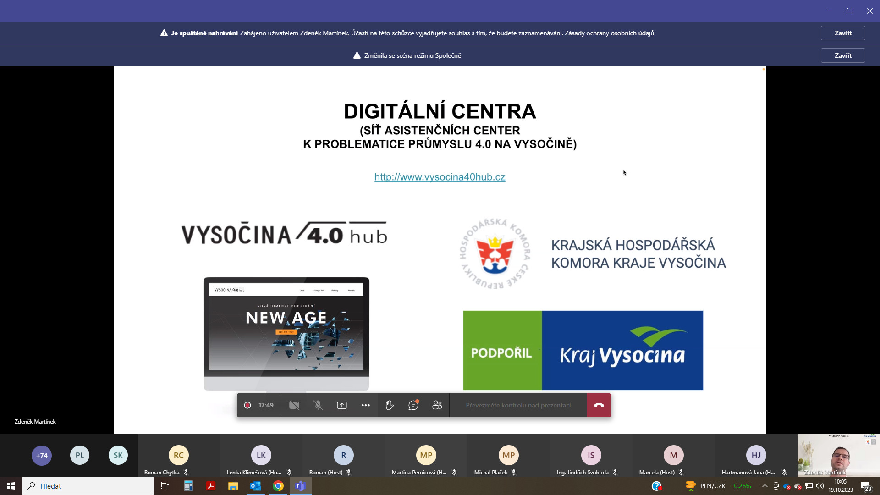Viewport: 880px width, 495px height.
Task: Click the recording indicator dot
Action: (247, 405)
